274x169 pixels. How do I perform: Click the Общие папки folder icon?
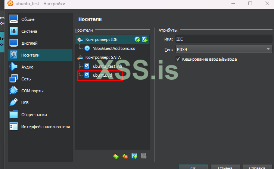pyautogui.click(x=14, y=115)
